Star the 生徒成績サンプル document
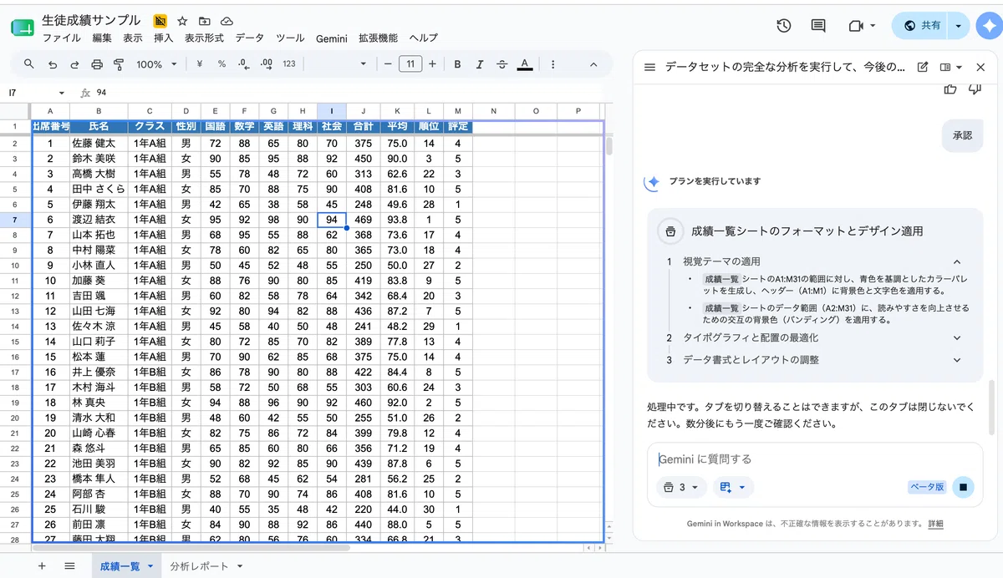This screenshot has height=578, width=1003. click(x=182, y=21)
